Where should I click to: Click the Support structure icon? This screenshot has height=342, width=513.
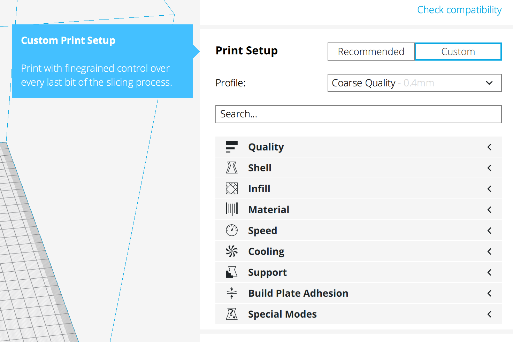(x=231, y=272)
